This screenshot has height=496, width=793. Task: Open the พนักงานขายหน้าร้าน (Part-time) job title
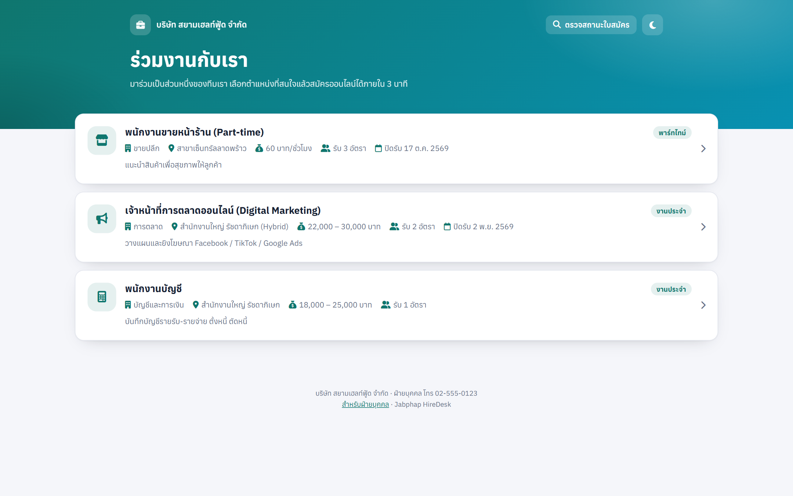[x=194, y=132]
